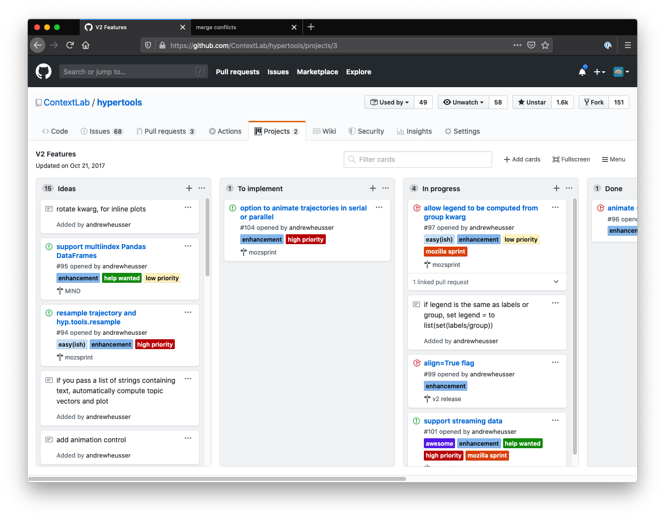Viewport: 665px width, 519px height.
Task: Click the Add cards button
Action: (522, 159)
